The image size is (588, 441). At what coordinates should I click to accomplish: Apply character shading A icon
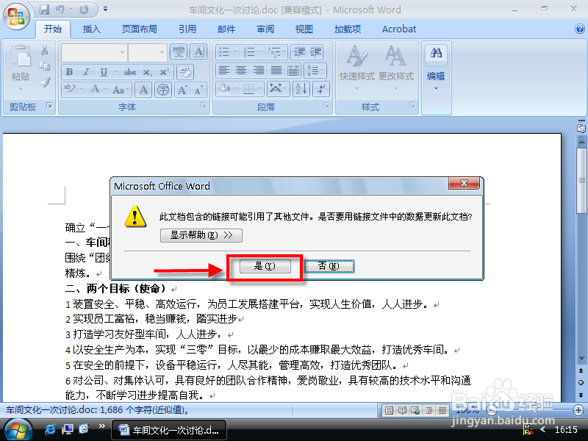(143, 90)
